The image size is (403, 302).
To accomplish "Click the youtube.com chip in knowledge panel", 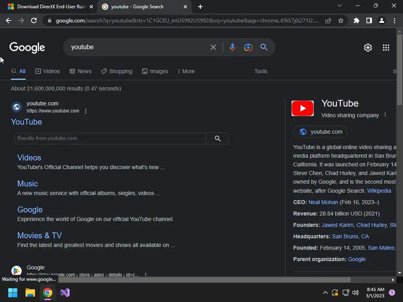I will click(320, 132).
